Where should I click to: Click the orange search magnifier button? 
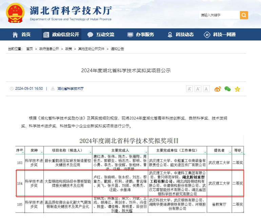(x=244, y=15)
